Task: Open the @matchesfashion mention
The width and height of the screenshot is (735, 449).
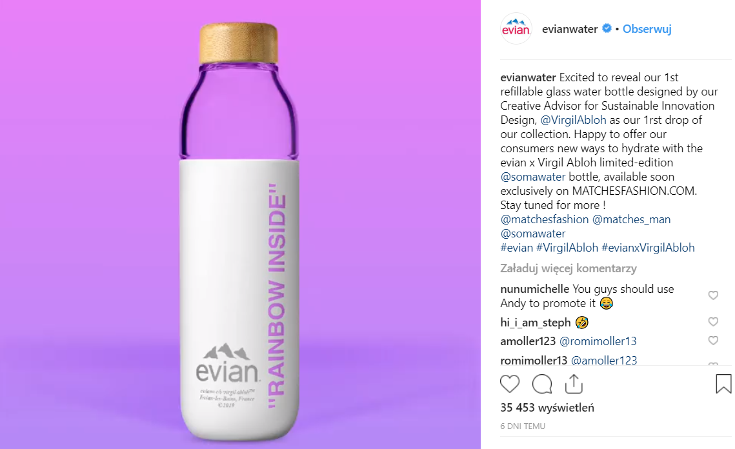Action: click(544, 219)
